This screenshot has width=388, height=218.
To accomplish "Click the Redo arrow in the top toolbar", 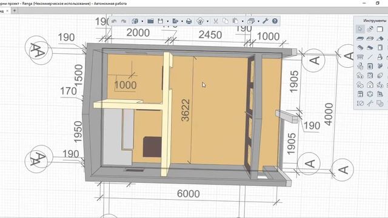I will 124,21.
